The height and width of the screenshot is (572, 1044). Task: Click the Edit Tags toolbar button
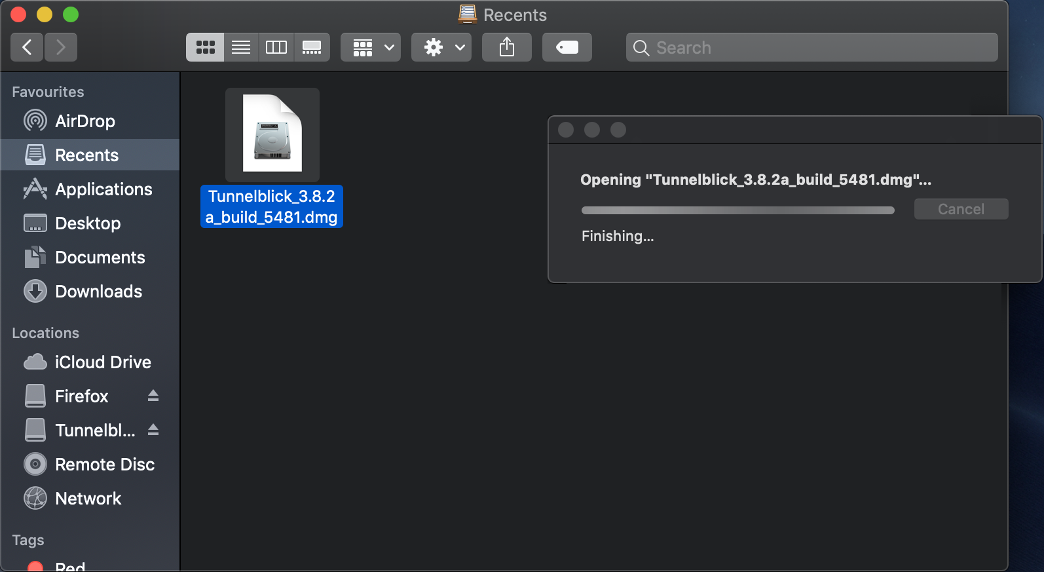tap(567, 47)
